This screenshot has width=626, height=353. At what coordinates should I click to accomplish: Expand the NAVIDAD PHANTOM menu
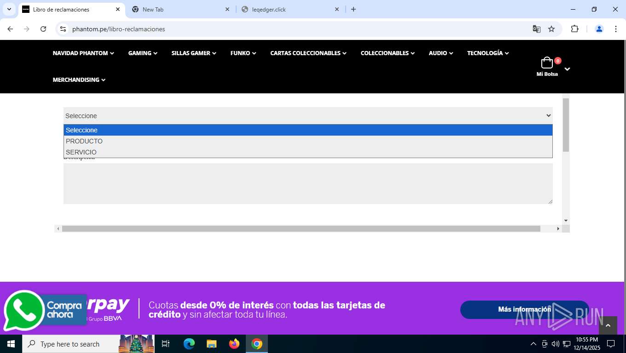coord(83,53)
